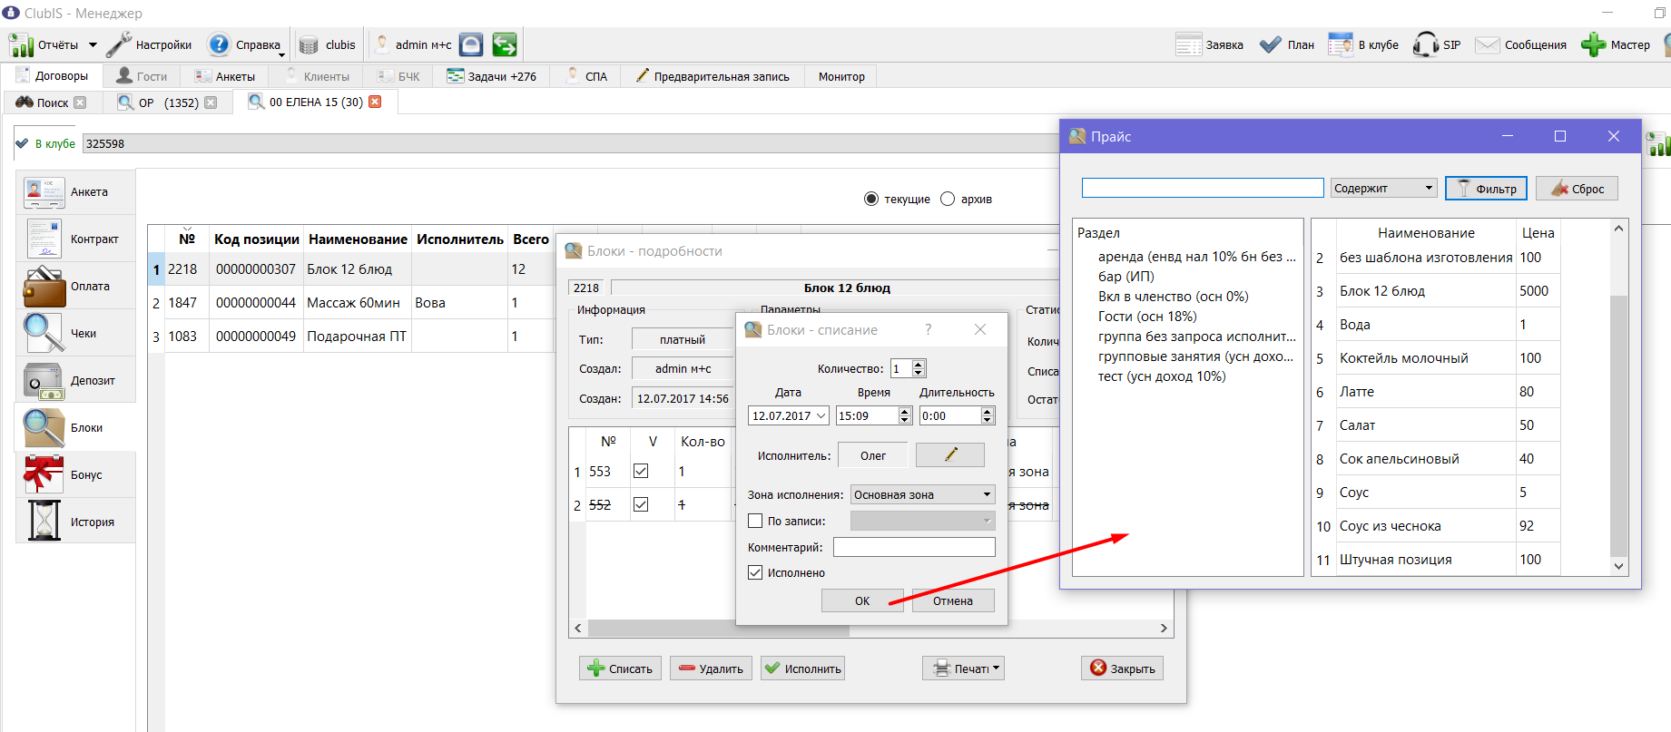Viewport: 1671px width, 732px height.
Task: Open the Сообщения envelope icon
Action: point(1487,44)
